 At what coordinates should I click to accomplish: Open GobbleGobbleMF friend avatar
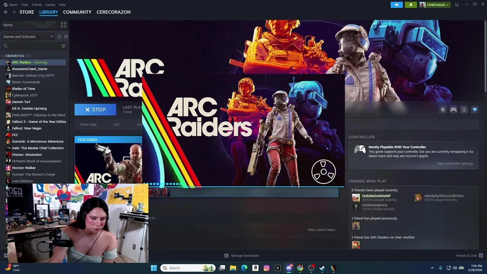click(356, 198)
